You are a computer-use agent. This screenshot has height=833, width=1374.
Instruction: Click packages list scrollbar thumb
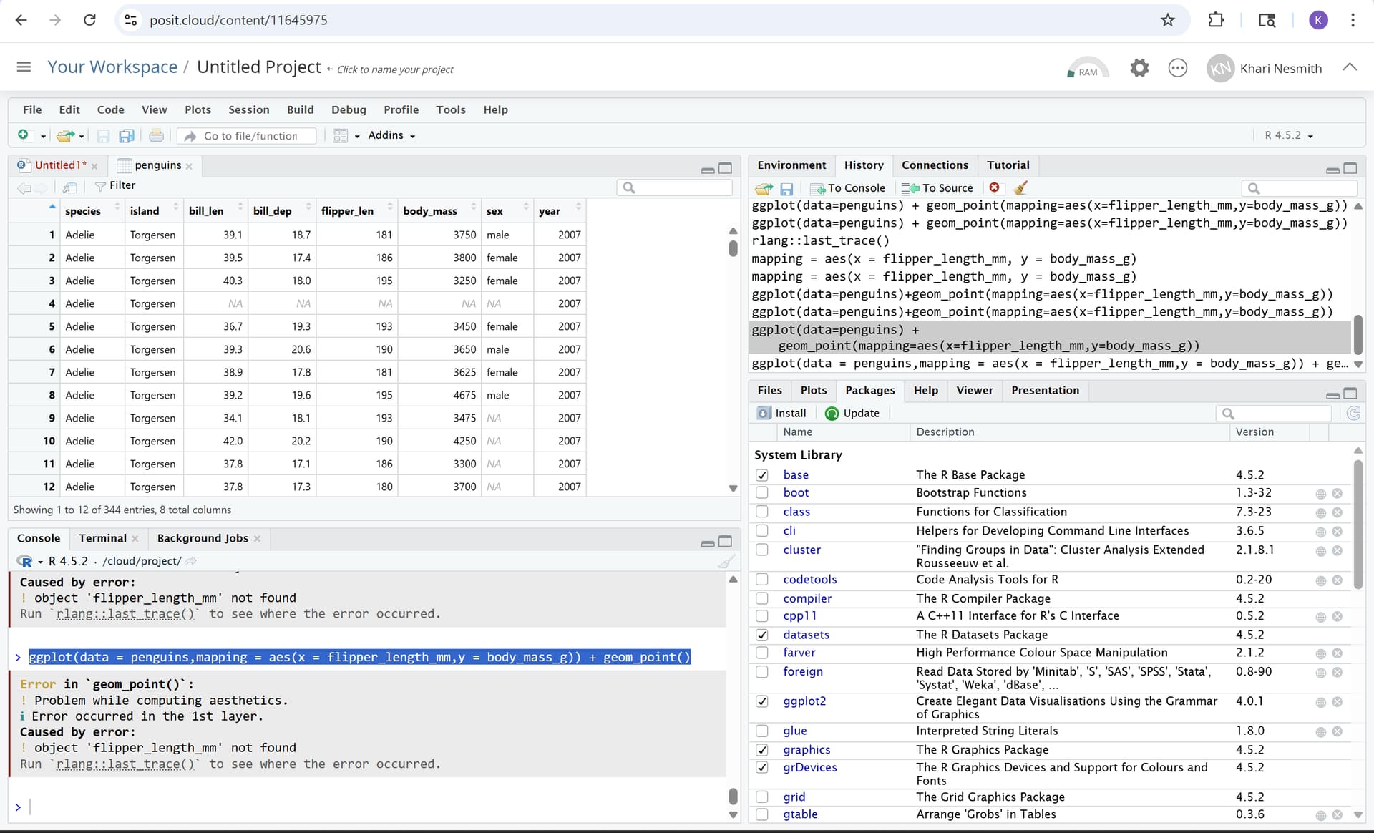point(1358,525)
